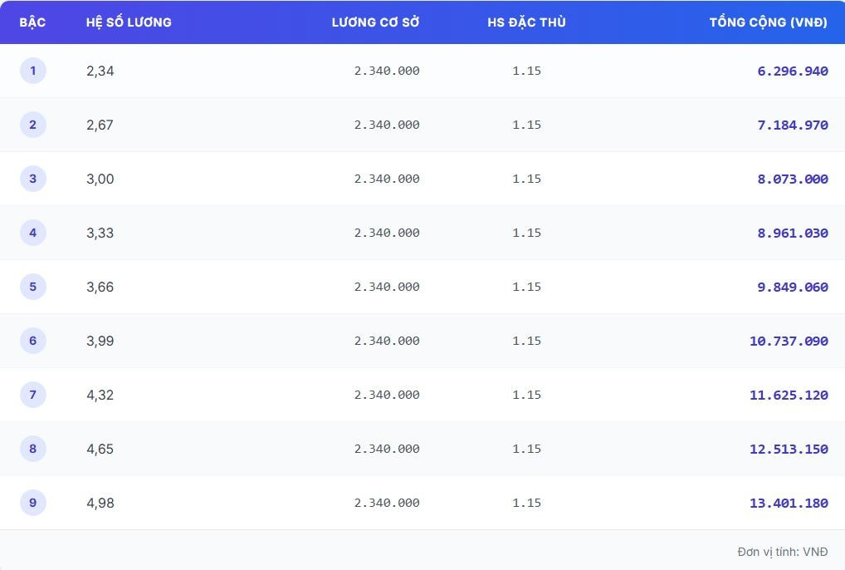Viewport: 845px width, 570px height.
Task: Select the grade 2 badge
Action: click(x=33, y=125)
